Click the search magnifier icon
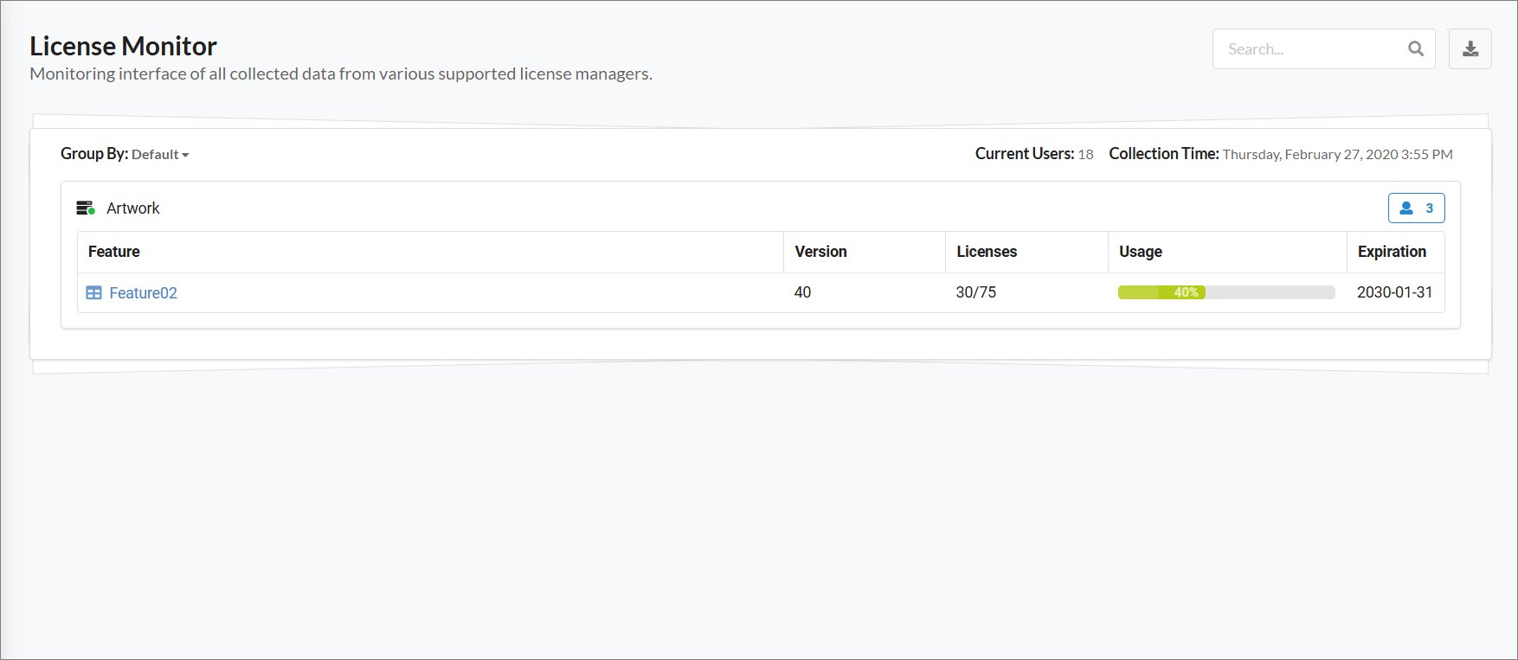This screenshot has height=660, width=1518. pyautogui.click(x=1416, y=49)
